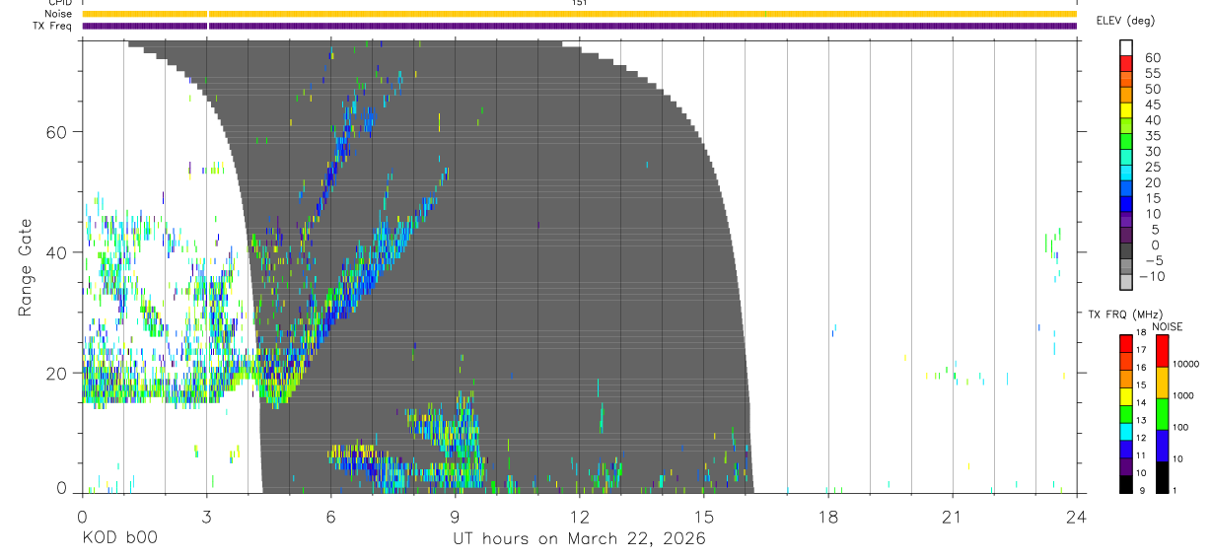Select the dark gray segment of the ELEV color bar
1211x559 pixels.
click(x=1126, y=250)
